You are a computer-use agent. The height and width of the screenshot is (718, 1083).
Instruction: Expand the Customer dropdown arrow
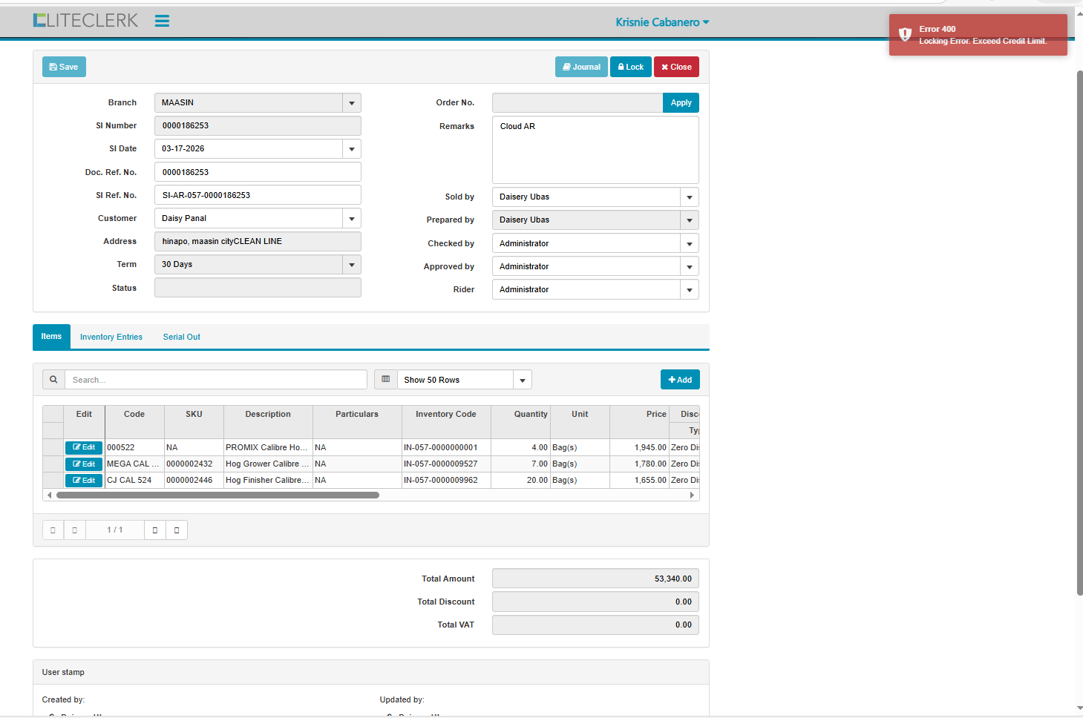click(352, 219)
